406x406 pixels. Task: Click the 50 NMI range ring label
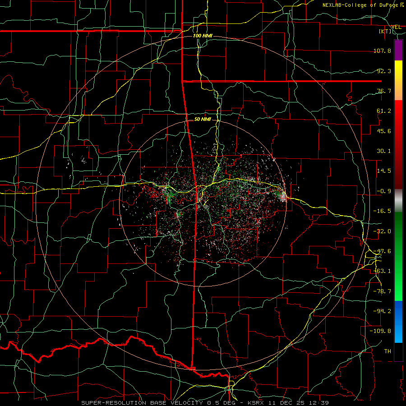(203, 119)
